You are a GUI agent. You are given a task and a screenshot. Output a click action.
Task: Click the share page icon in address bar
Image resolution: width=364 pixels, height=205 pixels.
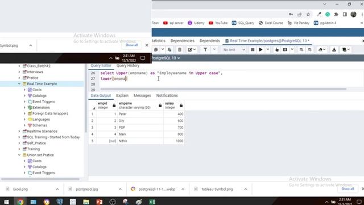click(300, 14)
